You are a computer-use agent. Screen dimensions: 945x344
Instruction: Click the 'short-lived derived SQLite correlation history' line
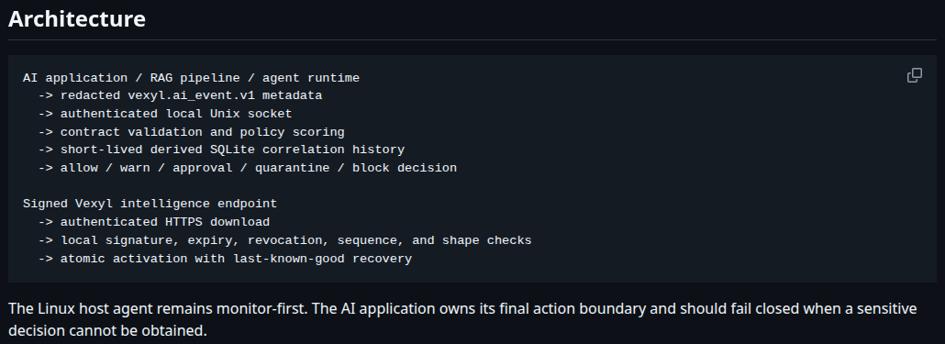[x=221, y=150]
